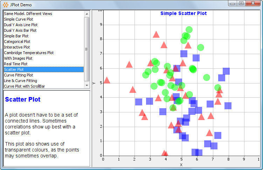Open the Dual Y Axis Line Plot demo
This screenshot has width=263, height=170.
point(44,25)
